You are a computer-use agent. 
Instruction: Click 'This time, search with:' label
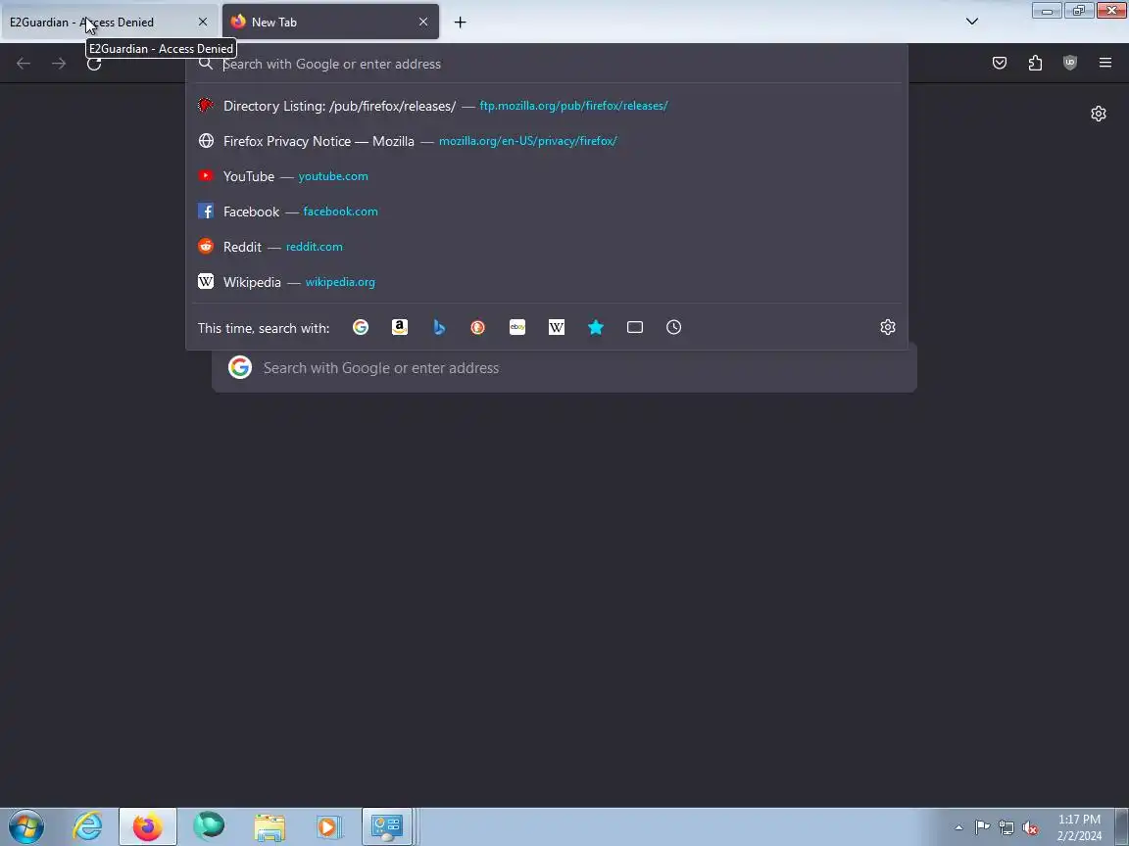point(264,328)
